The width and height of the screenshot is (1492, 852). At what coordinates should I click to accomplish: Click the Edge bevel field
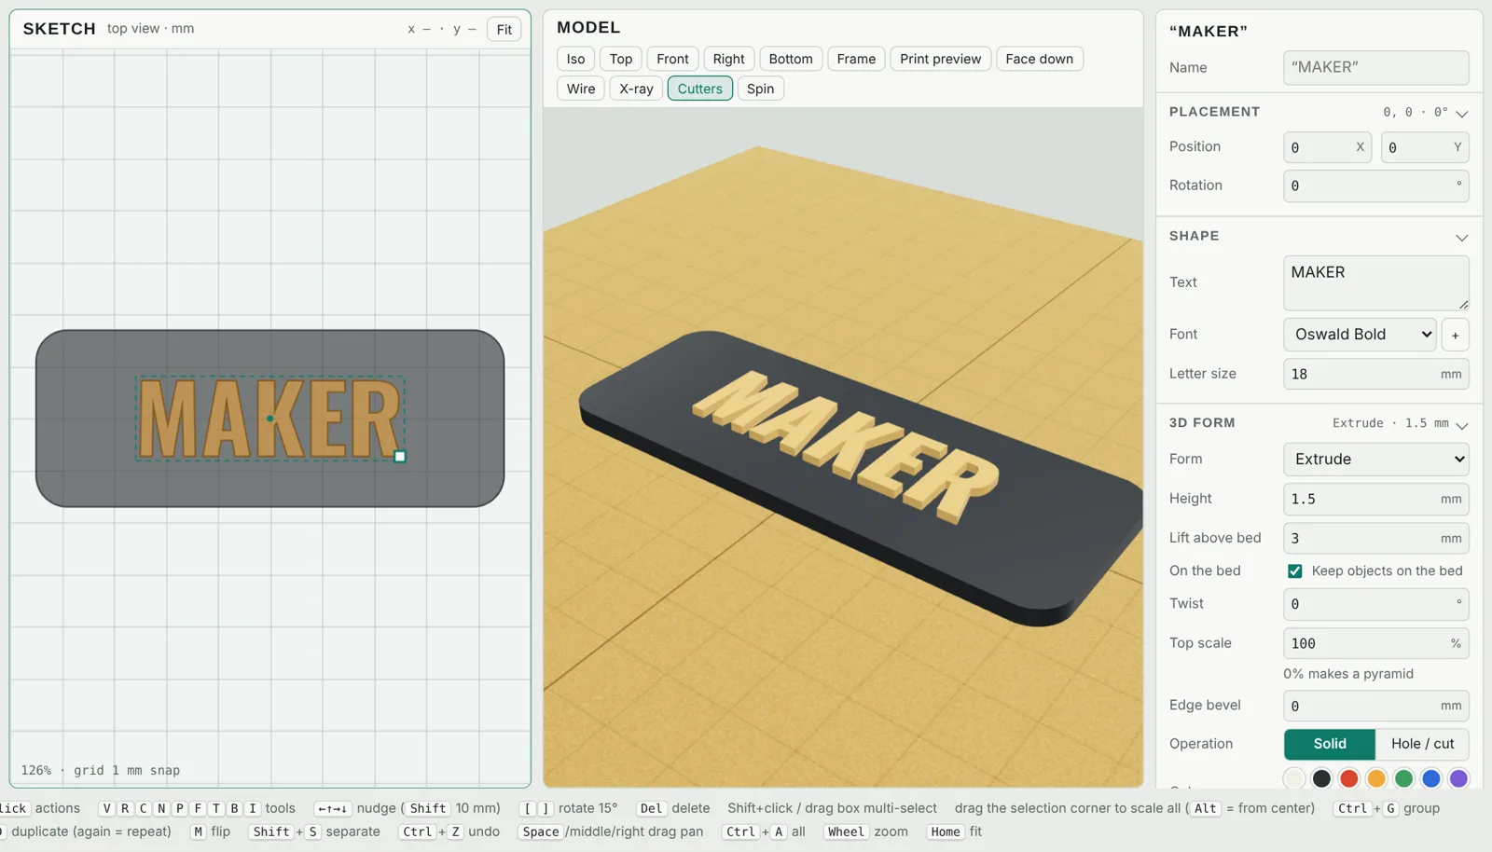tap(1376, 706)
